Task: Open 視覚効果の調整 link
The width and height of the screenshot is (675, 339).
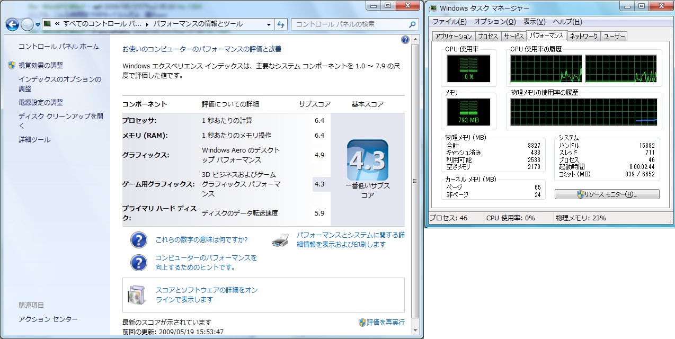Action: [41, 65]
